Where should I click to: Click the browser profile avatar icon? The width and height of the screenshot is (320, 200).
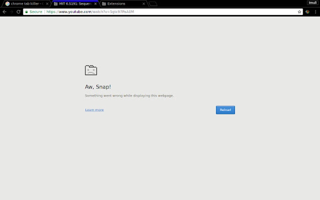point(307,12)
